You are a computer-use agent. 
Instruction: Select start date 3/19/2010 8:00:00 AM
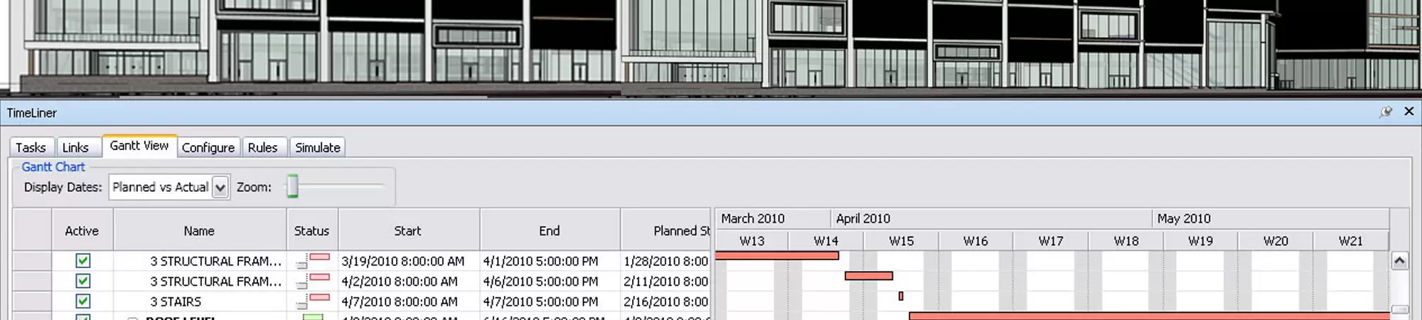[x=403, y=261]
